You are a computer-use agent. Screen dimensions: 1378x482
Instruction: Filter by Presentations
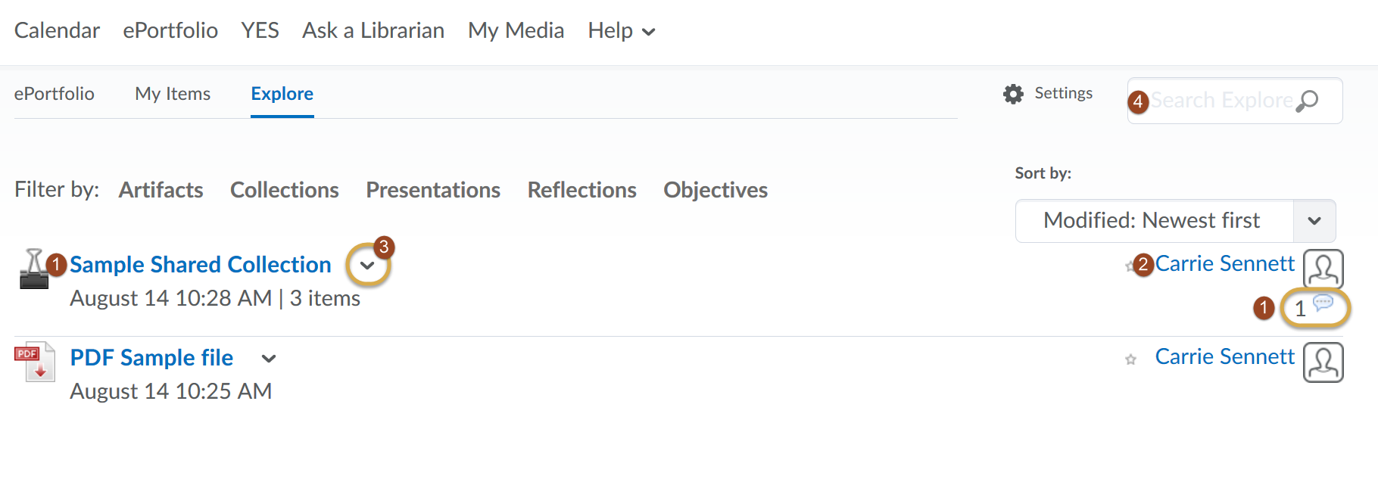click(433, 190)
